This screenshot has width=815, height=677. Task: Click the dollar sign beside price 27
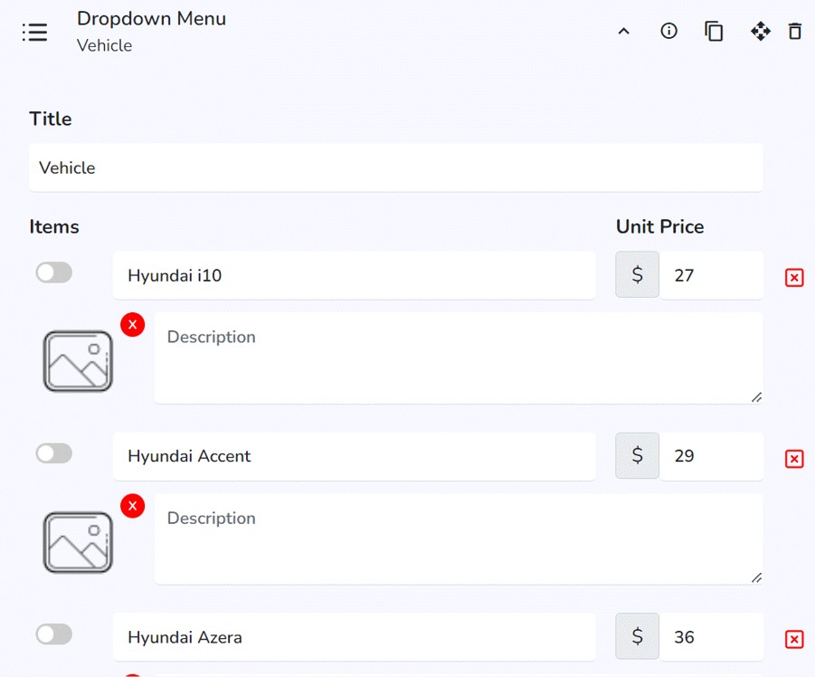pos(637,274)
